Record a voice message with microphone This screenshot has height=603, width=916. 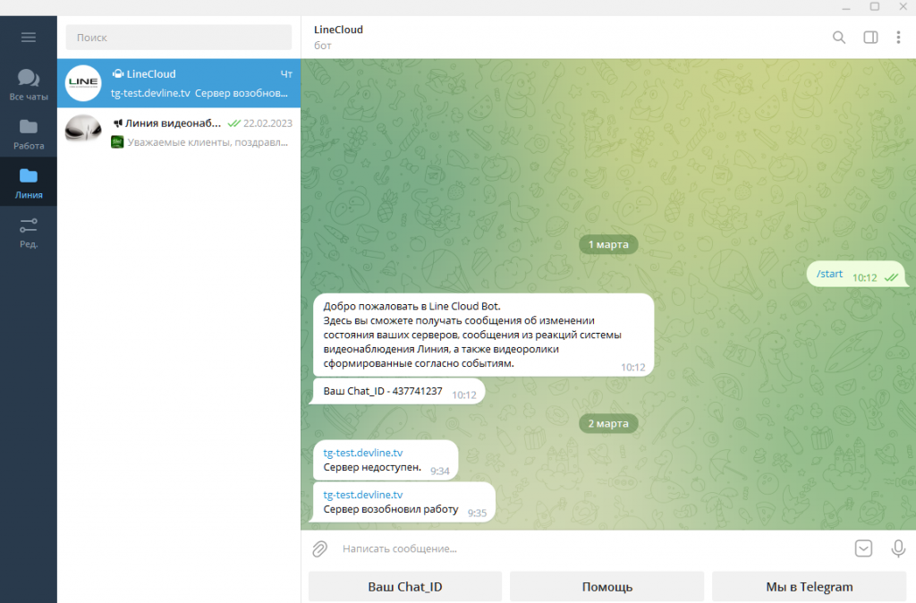[898, 548]
